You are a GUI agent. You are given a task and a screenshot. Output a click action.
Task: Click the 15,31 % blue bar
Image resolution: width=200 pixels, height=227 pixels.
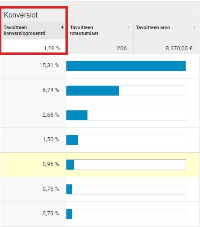(126, 66)
